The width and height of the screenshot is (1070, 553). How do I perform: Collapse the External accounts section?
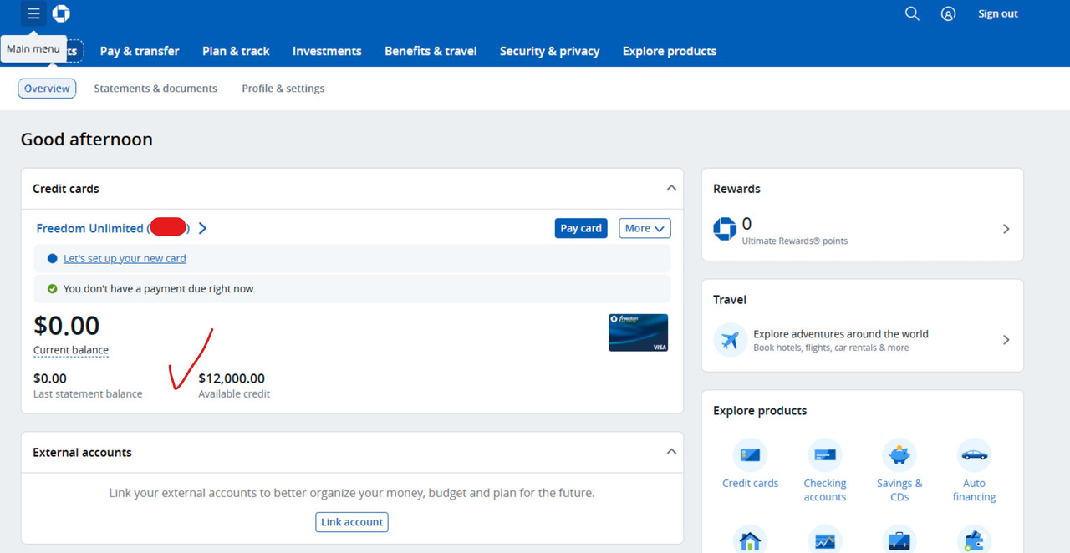670,452
